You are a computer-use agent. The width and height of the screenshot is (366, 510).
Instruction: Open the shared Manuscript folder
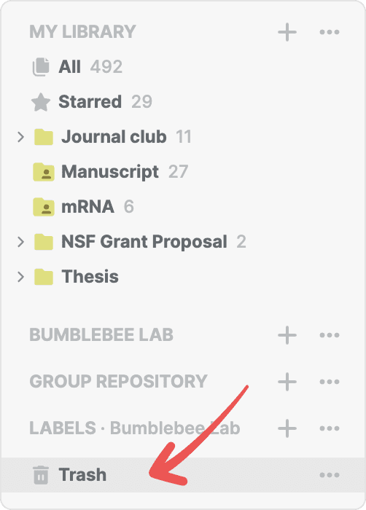111,172
